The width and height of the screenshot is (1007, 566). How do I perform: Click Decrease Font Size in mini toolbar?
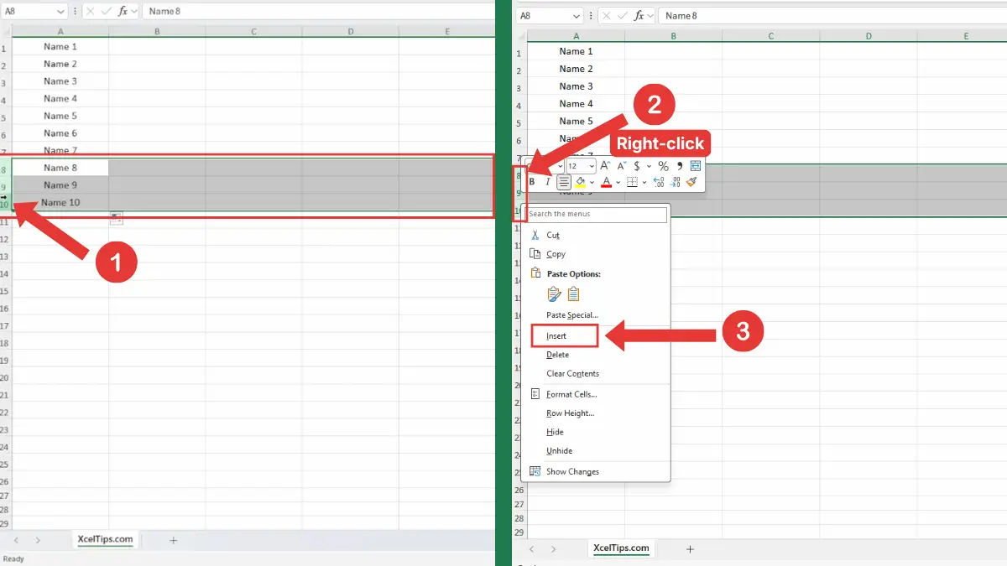click(621, 166)
